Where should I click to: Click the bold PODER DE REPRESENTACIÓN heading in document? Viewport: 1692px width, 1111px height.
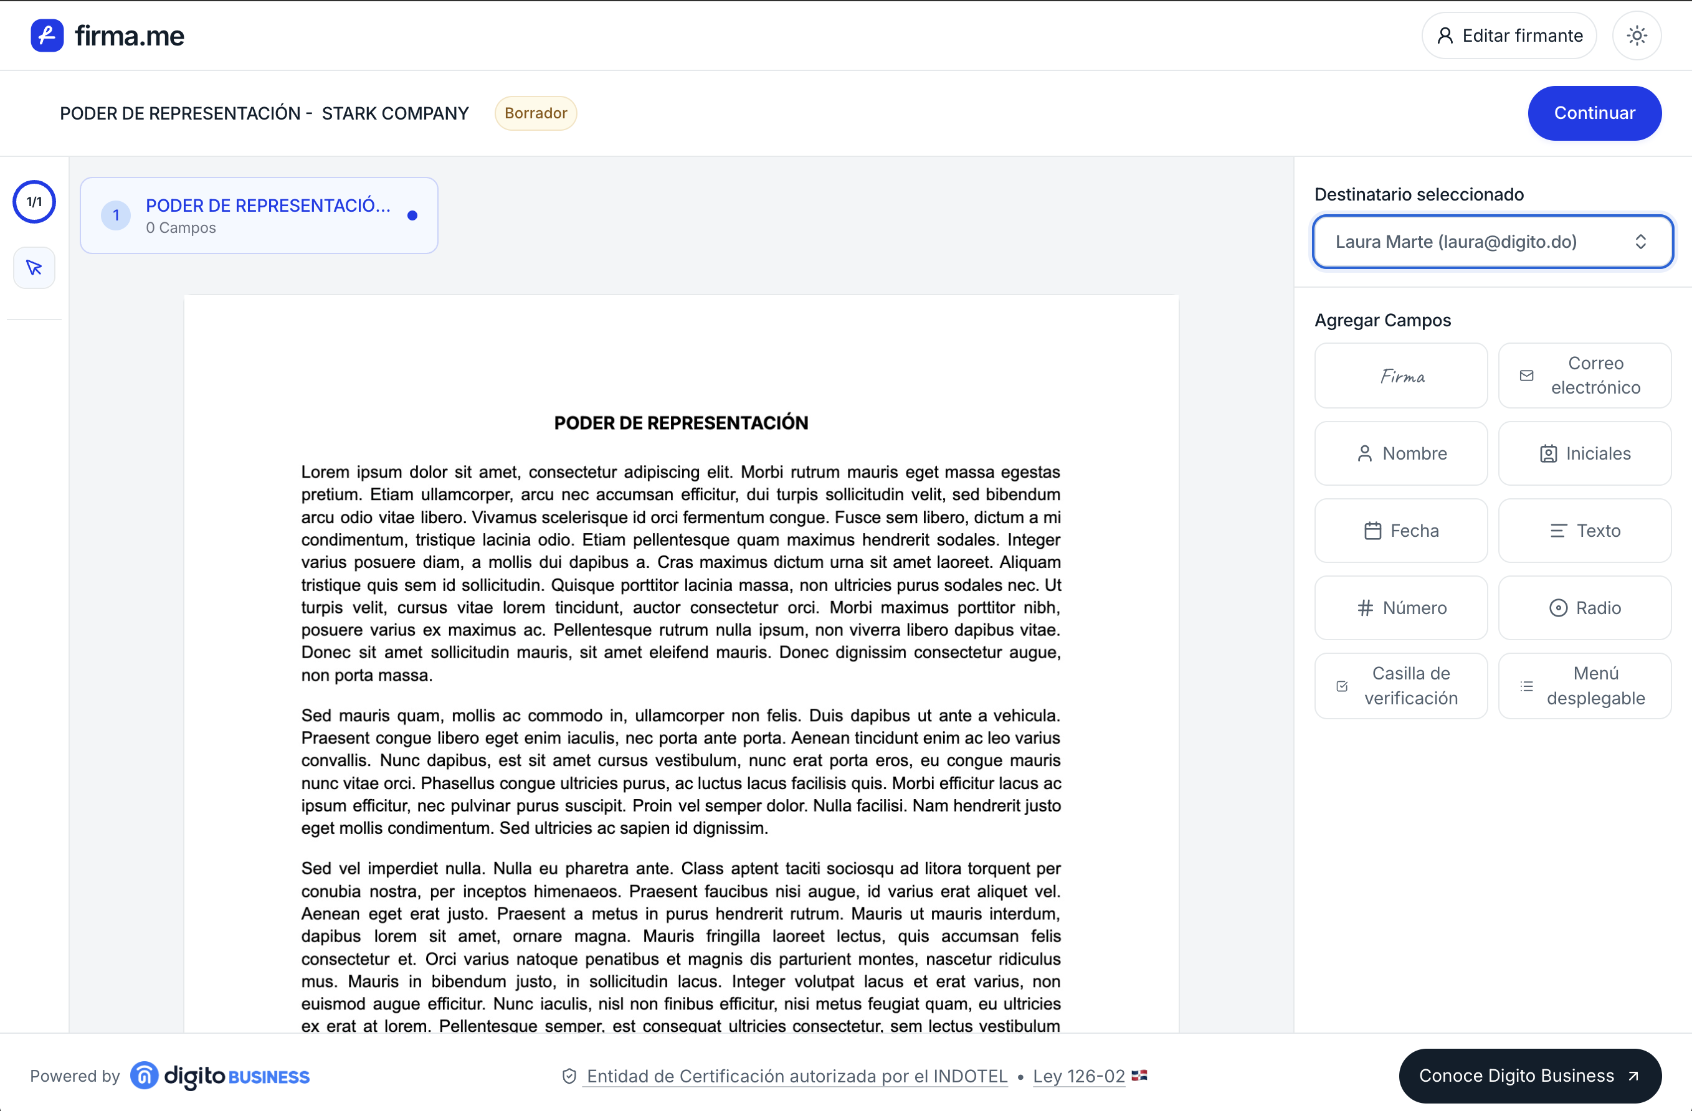pyautogui.click(x=680, y=423)
